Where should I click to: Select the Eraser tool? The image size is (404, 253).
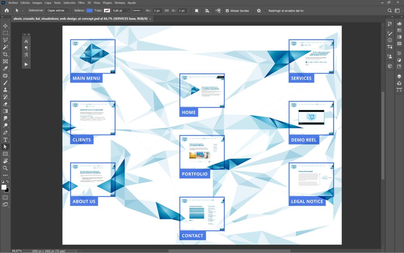click(x=5, y=104)
